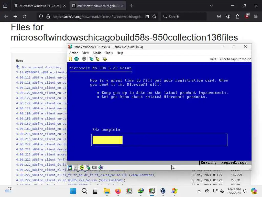The height and width of the screenshot is (197, 262).
Task: Open the Tools menu in 86Box
Action: coord(109,53)
